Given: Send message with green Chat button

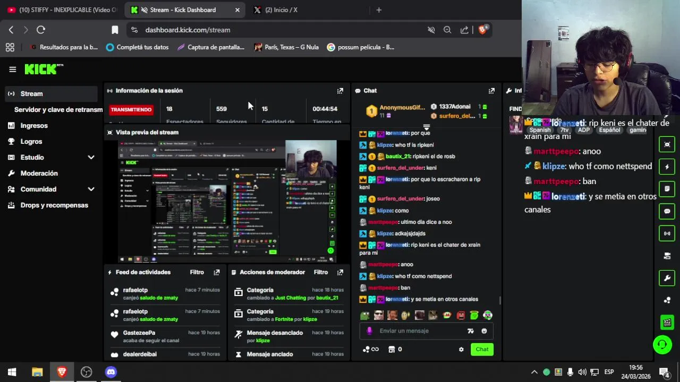Looking at the screenshot, I should [x=482, y=349].
